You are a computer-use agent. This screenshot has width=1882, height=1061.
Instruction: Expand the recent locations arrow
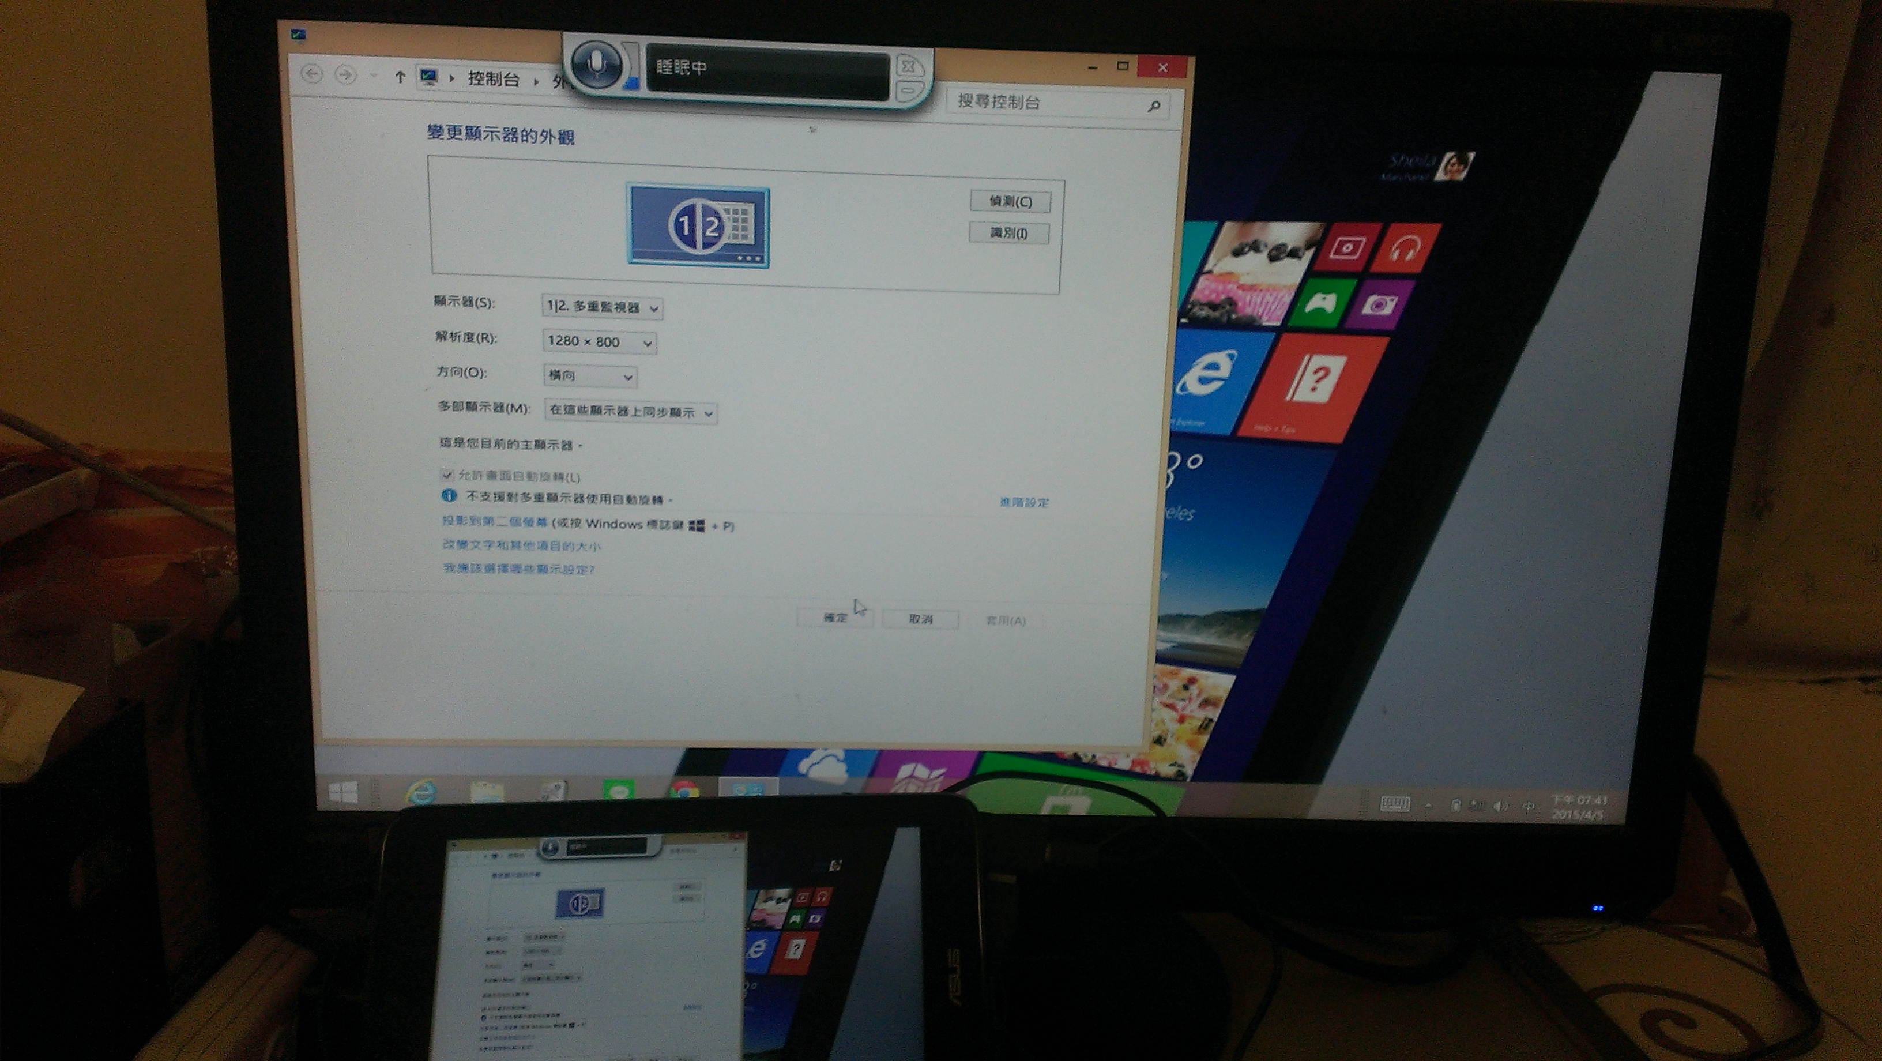click(374, 76)
